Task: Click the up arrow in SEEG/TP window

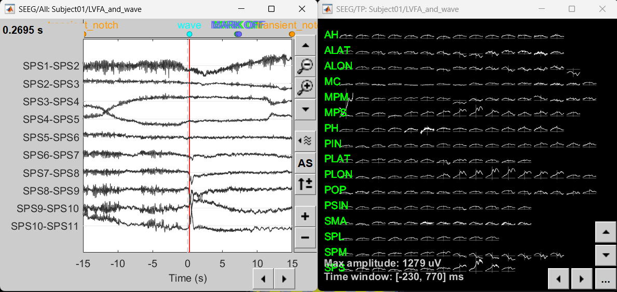Action: click(x=605, y=233)
